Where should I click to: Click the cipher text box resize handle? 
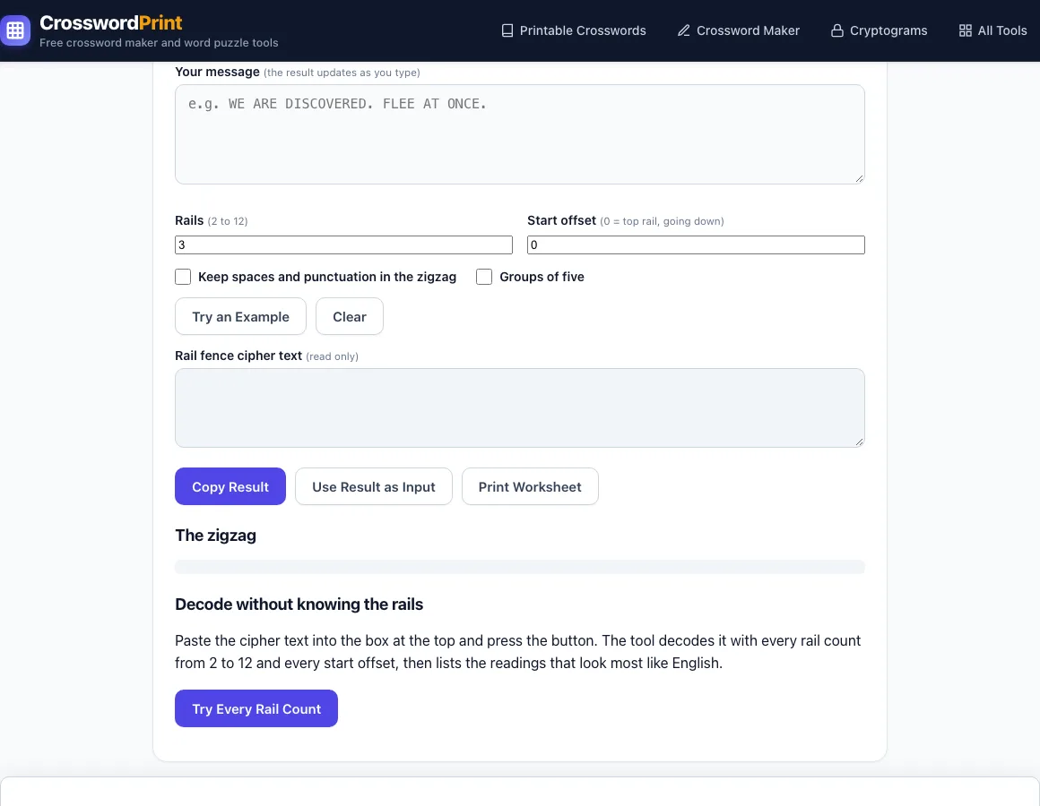point(859,442)
